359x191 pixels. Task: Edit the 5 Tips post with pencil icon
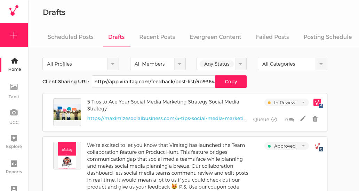[303, 118]
